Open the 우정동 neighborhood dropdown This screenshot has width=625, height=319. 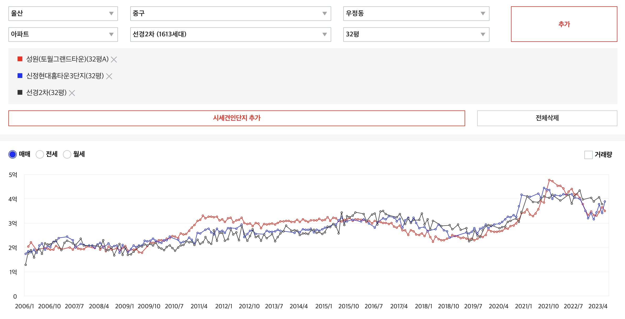pos(416,14)
